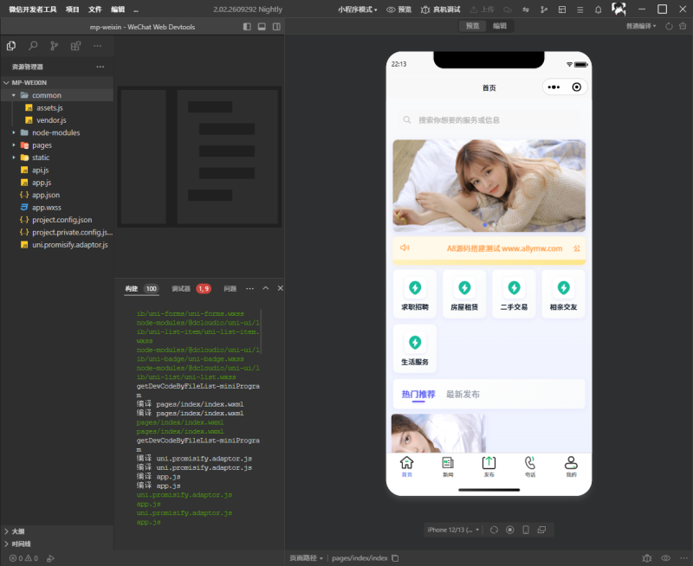
Task: Open the 小程序模式 dropdown
Action: pos(358,10)
